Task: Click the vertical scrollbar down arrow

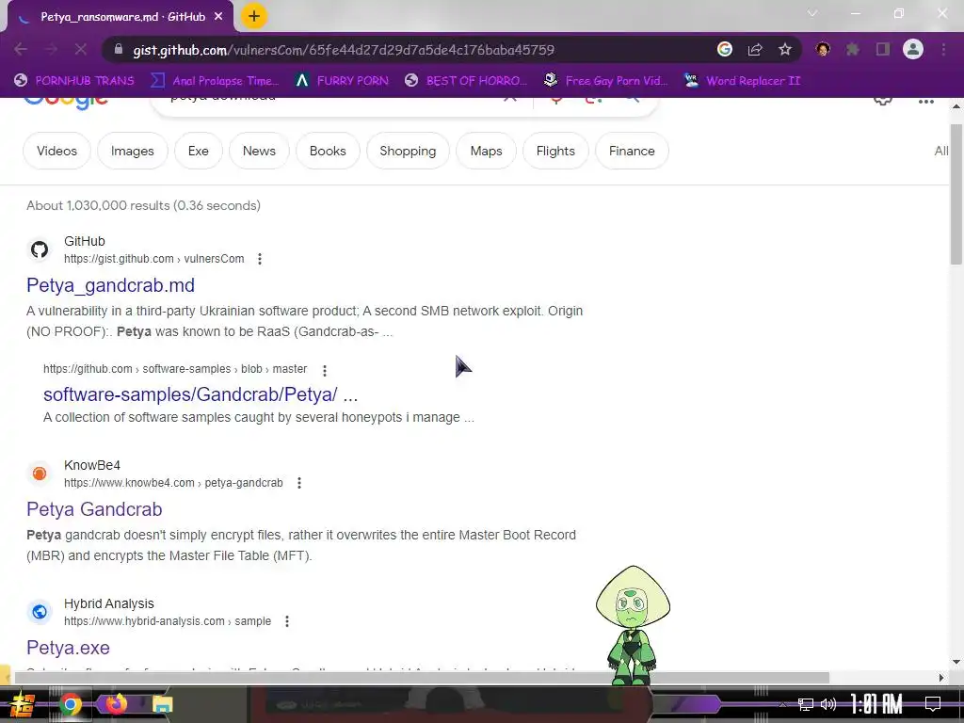Action: tap(956, 662)
